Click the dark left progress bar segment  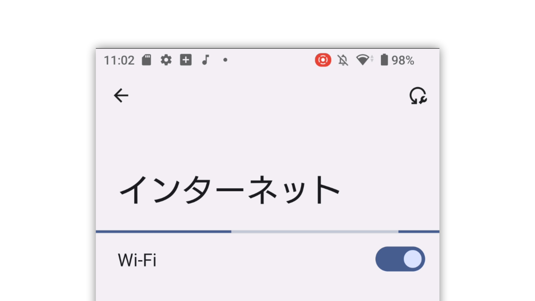pyautogui.click(x=164, y=232)
